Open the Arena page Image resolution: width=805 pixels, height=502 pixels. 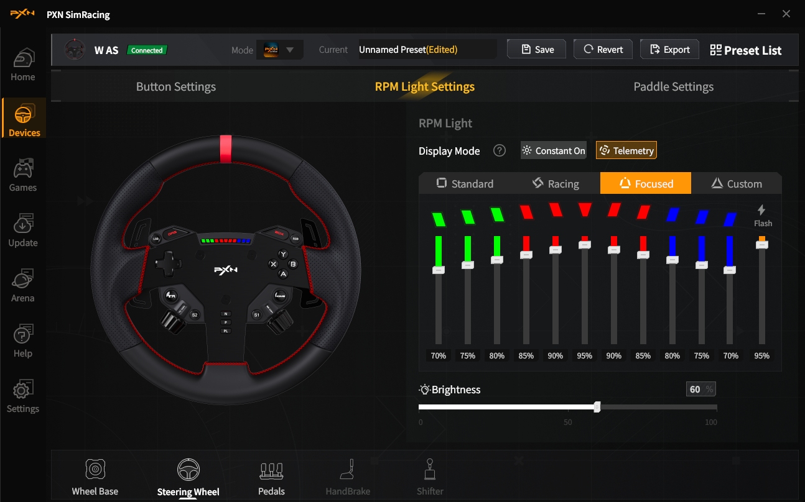pyautogui.click(x=23, y=285)
